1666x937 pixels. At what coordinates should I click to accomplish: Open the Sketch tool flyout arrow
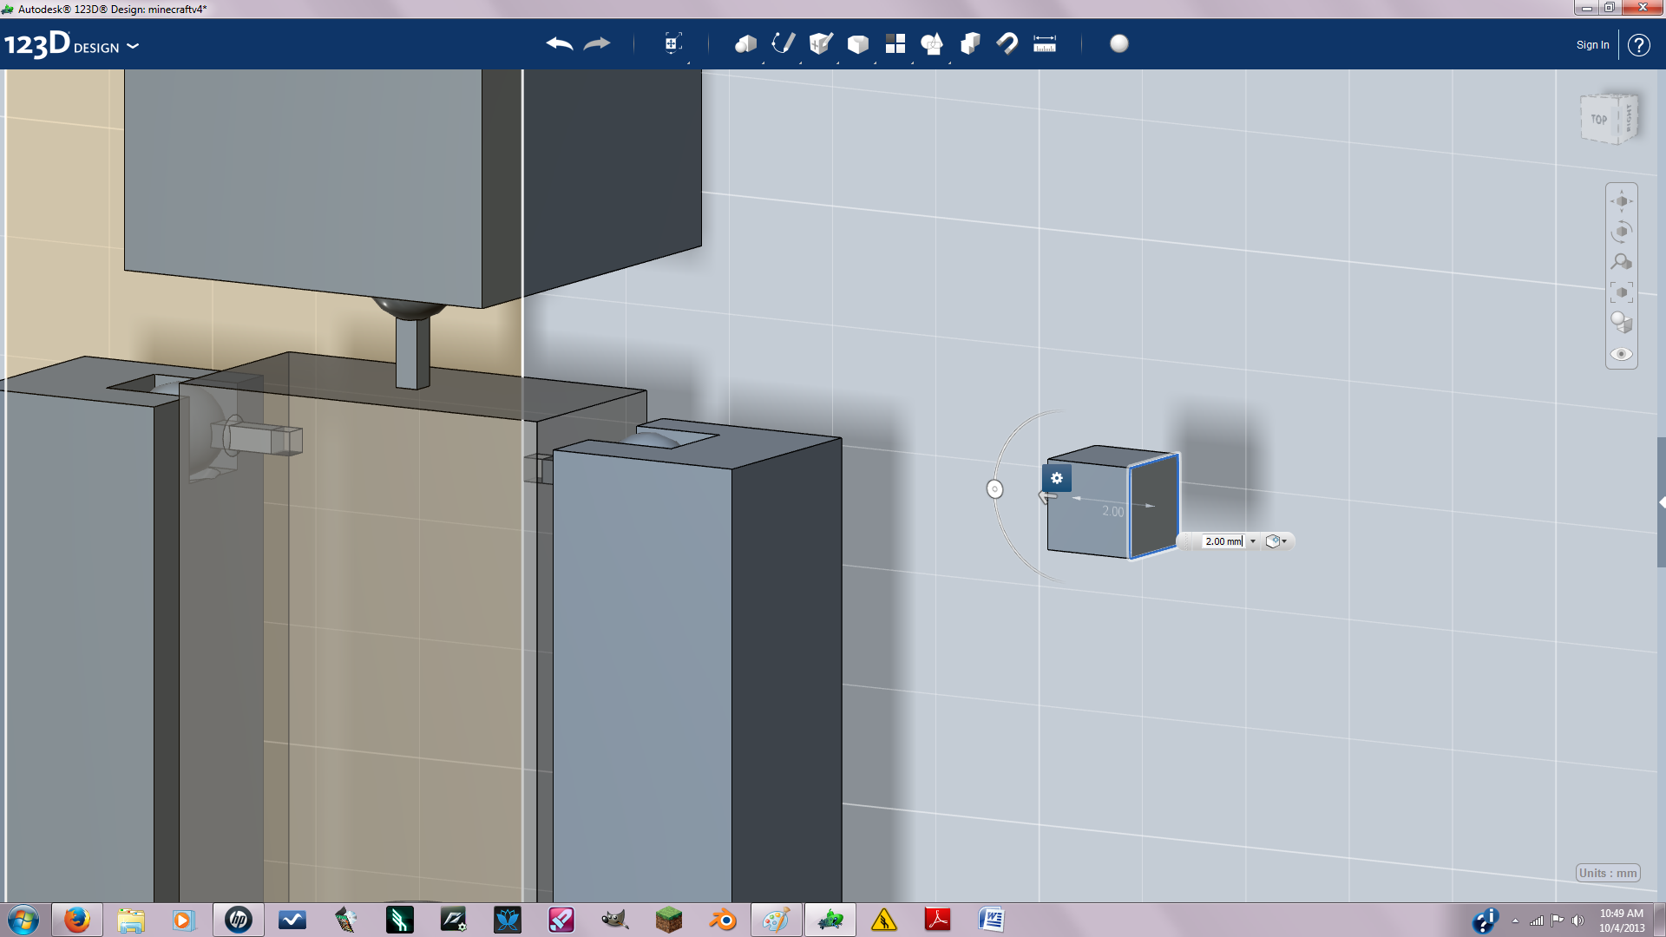(x=800, y=62)
